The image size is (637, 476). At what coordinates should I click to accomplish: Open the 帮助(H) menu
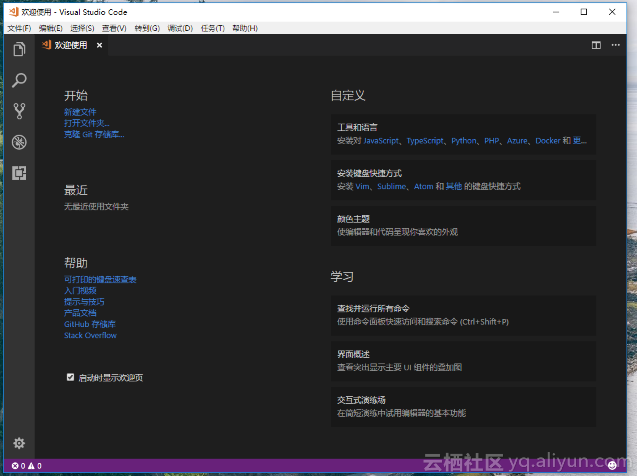244,28
